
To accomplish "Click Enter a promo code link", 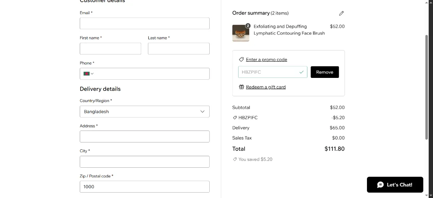I will (267, 60).
